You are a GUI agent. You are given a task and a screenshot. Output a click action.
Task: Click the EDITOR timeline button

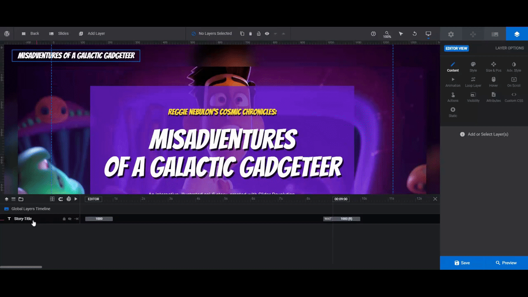pos(94,199)
